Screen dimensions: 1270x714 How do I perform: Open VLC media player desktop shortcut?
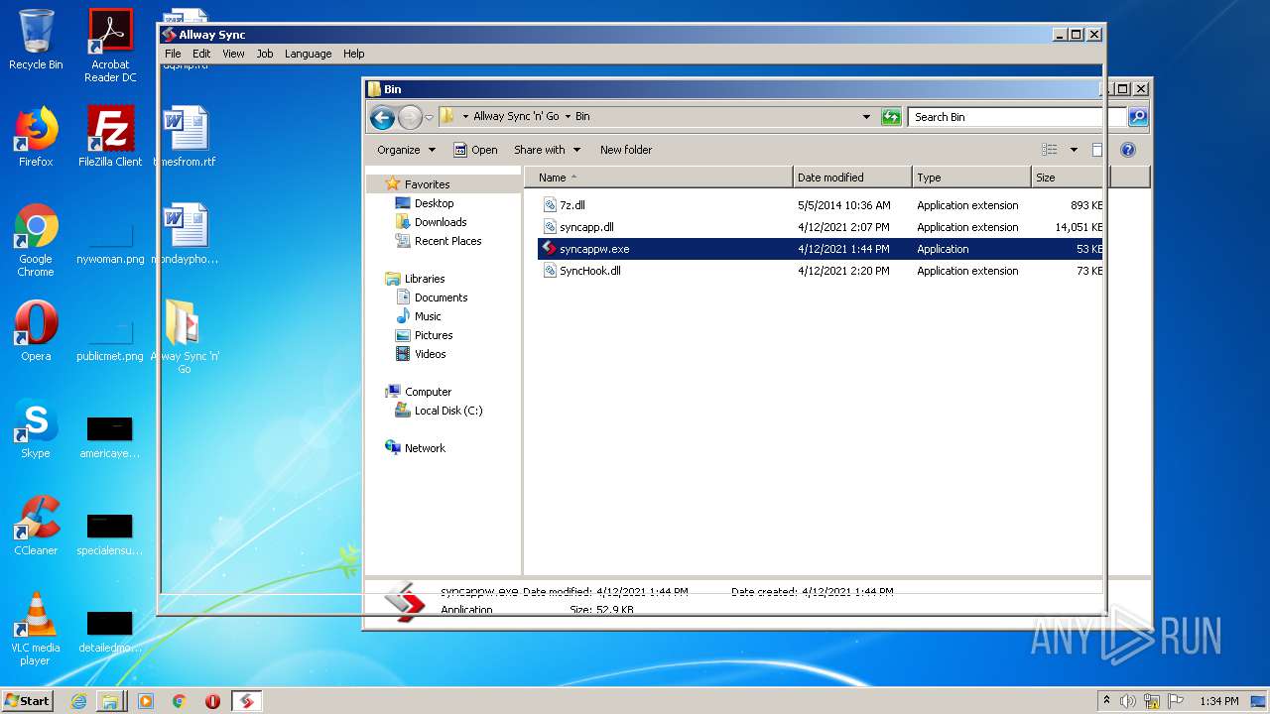tap(36, 629)
